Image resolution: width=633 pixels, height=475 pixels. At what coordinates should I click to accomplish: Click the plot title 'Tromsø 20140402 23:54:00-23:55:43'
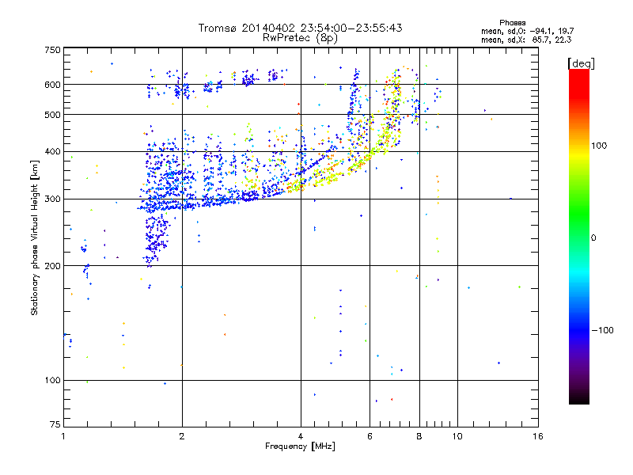(300, 28)
